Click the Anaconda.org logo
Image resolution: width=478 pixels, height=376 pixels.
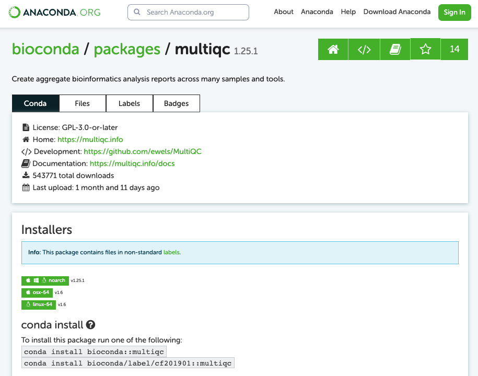(x=54, y=12)
